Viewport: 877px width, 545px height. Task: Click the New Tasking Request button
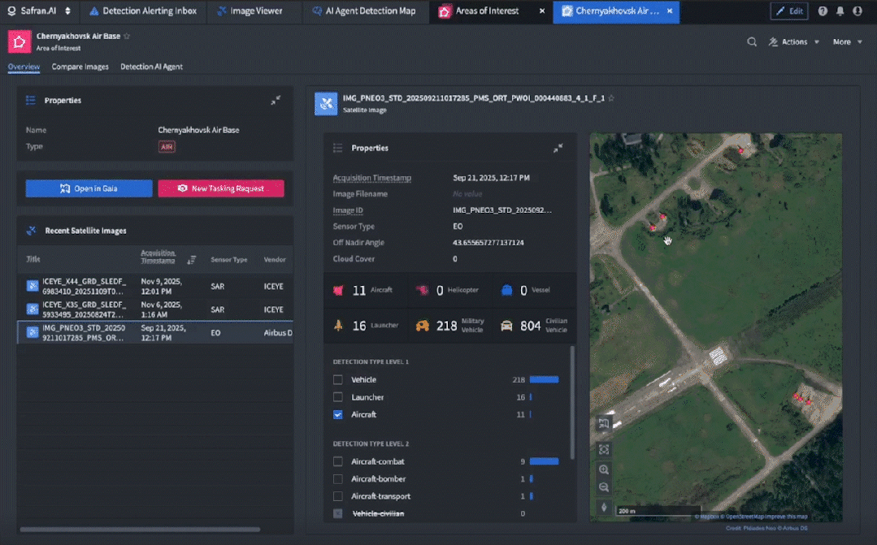point(221,188)
